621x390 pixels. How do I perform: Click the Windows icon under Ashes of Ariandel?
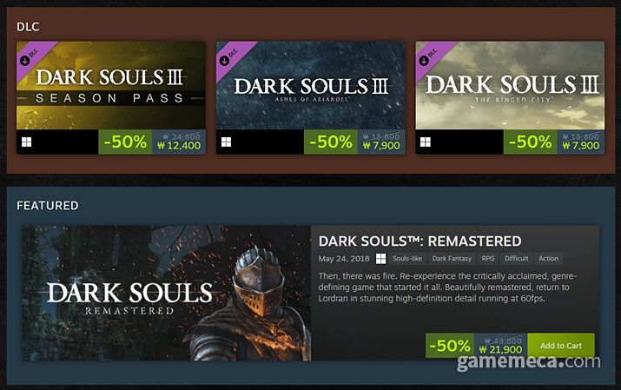(226, 142)
